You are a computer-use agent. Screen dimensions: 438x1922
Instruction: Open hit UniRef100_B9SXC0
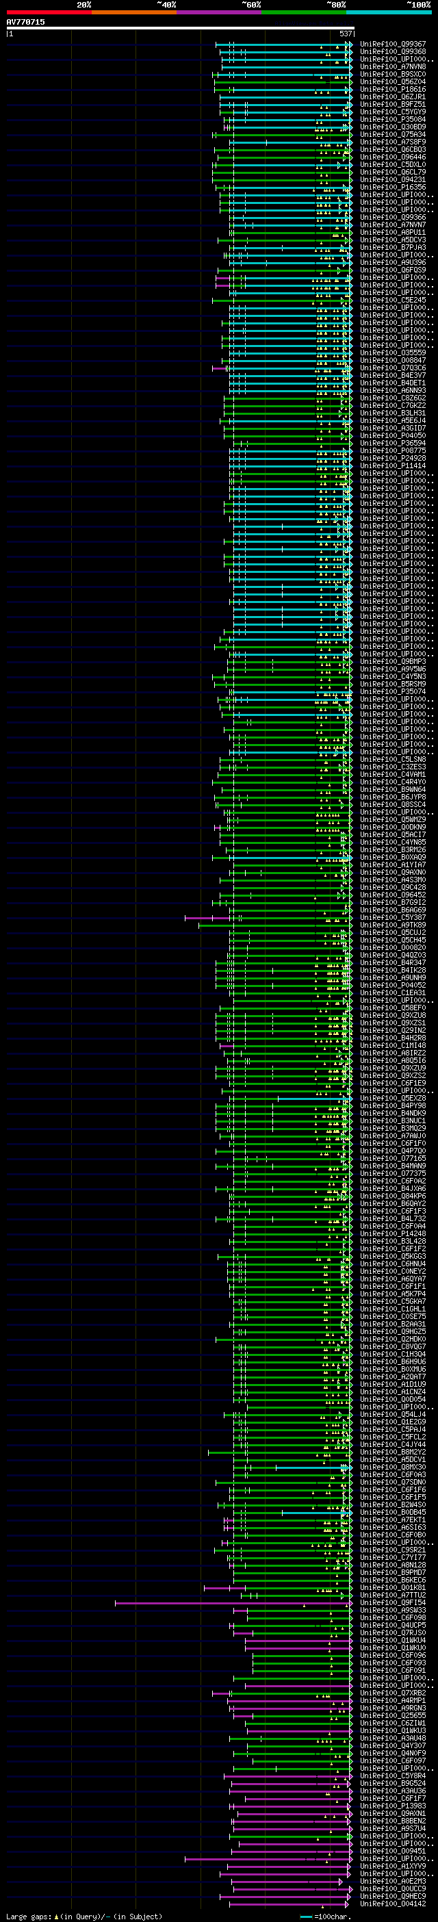pyautogui.click(x=392, y=75)
